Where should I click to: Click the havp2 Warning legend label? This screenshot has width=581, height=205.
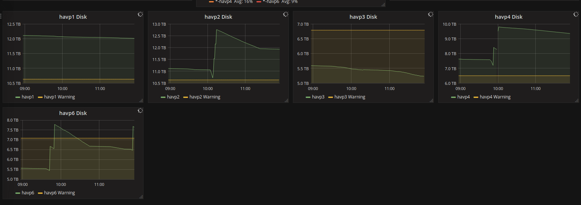click(205, 97)
